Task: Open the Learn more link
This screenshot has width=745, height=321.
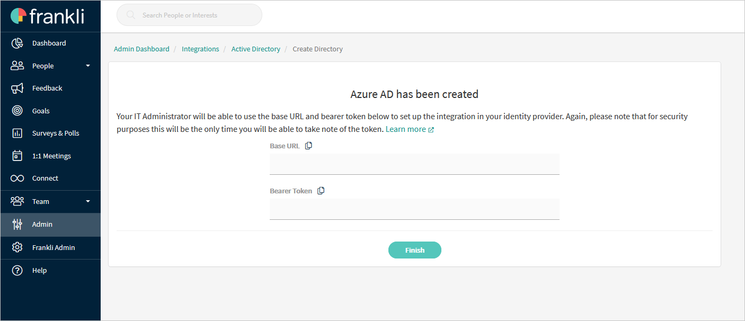Action: 405,129
